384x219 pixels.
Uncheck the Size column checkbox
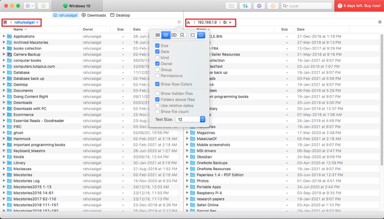[x=158, y=46]
